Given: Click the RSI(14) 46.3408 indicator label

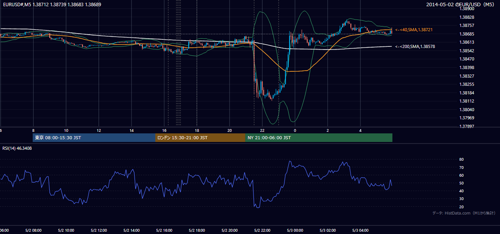Looking at the screenshot, I should (x=17, y=148).
